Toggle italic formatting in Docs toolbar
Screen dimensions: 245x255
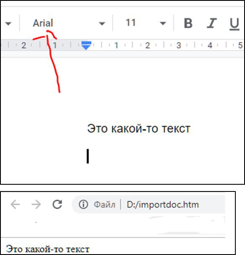click(x=212, y=23)
